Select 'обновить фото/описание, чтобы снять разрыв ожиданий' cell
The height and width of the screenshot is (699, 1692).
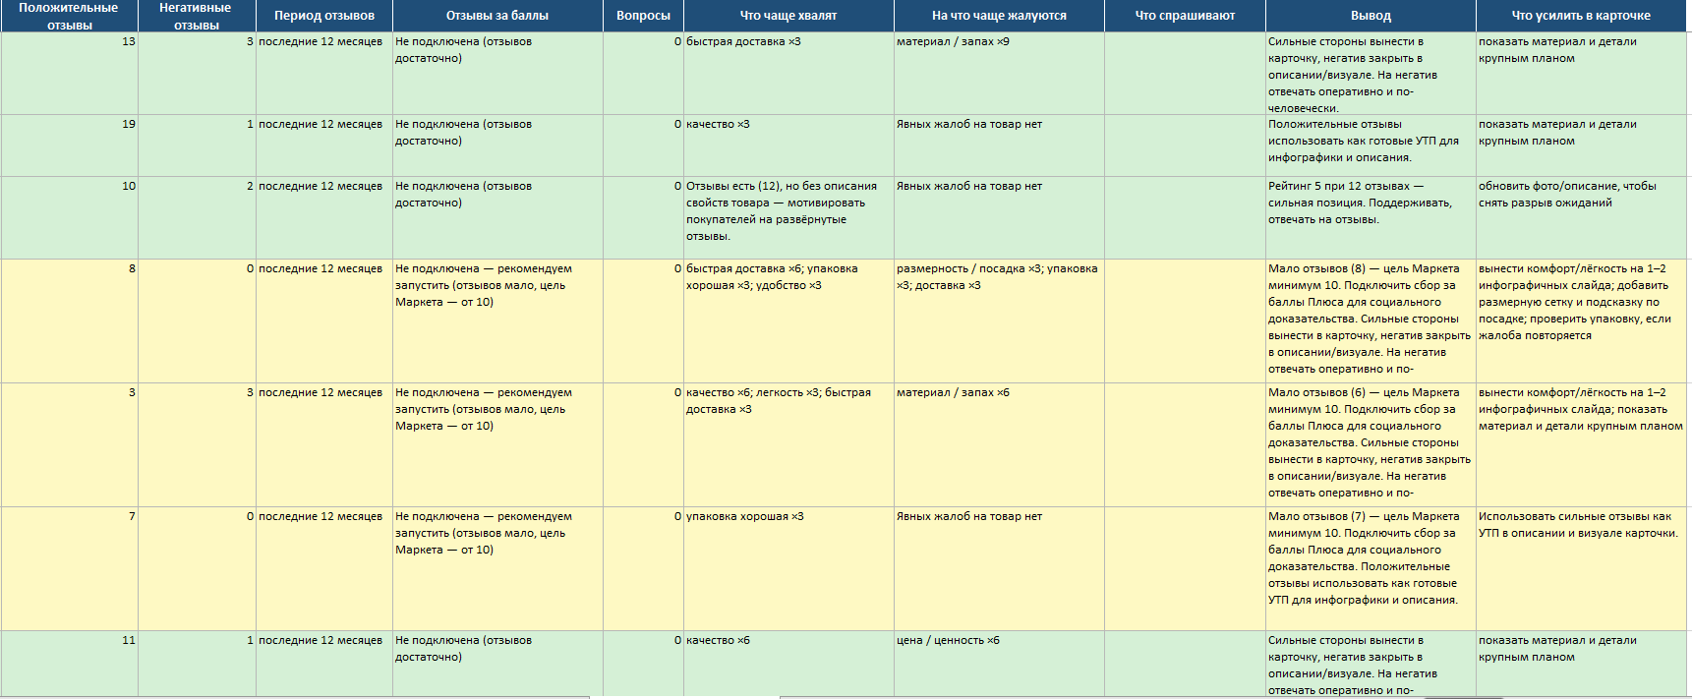point(1581,218)
